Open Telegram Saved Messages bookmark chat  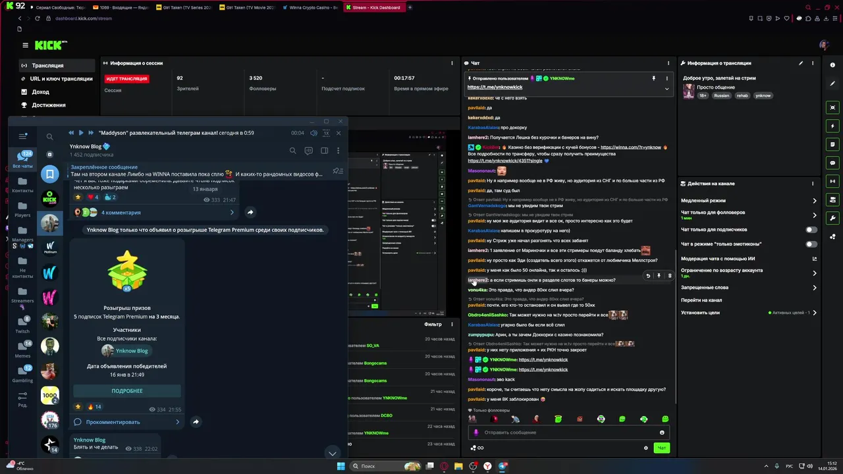[50, 174]
